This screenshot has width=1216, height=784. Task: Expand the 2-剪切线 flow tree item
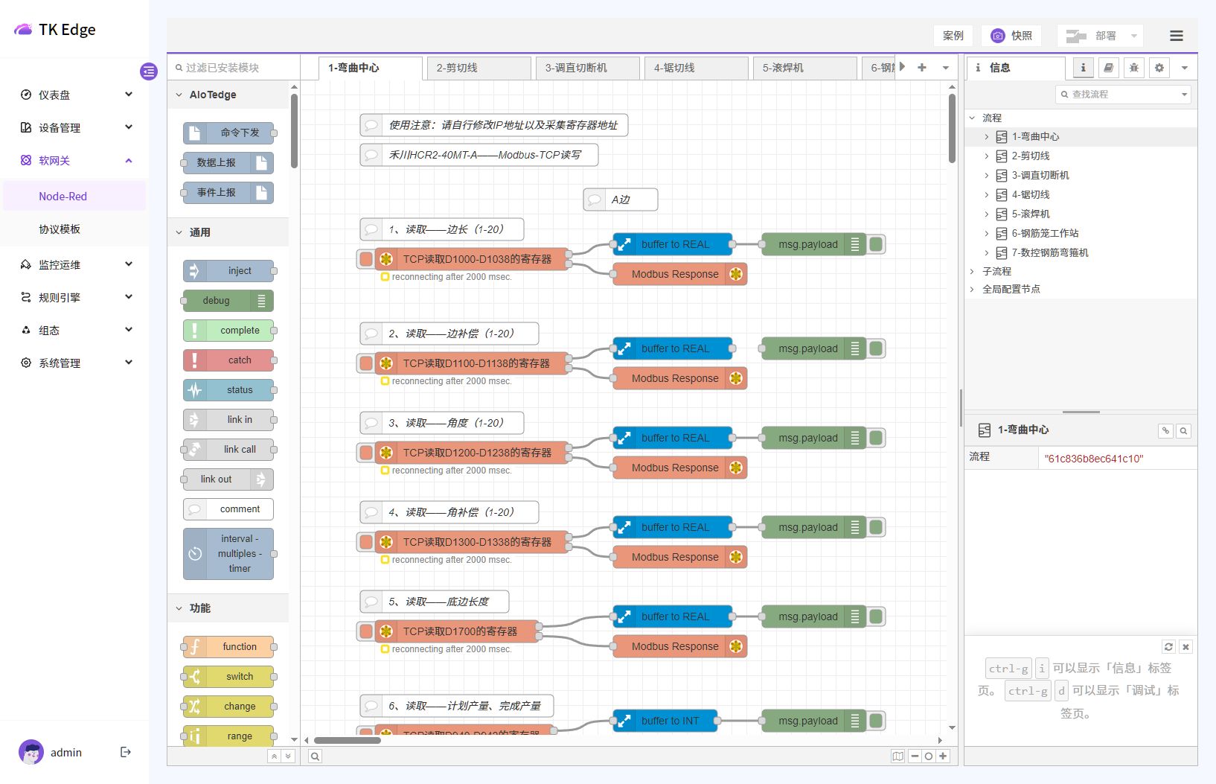[987, 156]
